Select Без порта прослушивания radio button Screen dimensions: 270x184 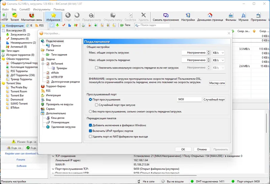90,111
